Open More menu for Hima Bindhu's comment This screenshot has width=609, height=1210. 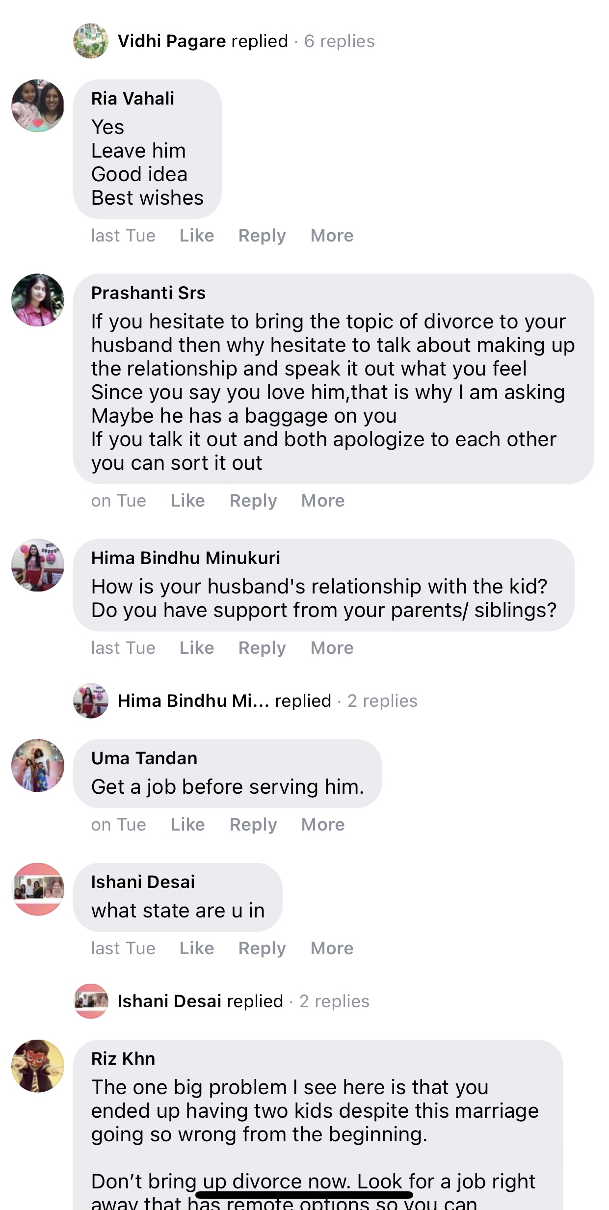(332, 648)
